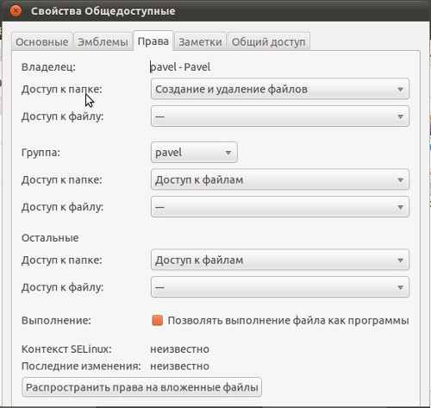Screen dimensions: 431x408
Task: Go to the Заметки tab
Action: pyautogui.click(x=200, y=42)
